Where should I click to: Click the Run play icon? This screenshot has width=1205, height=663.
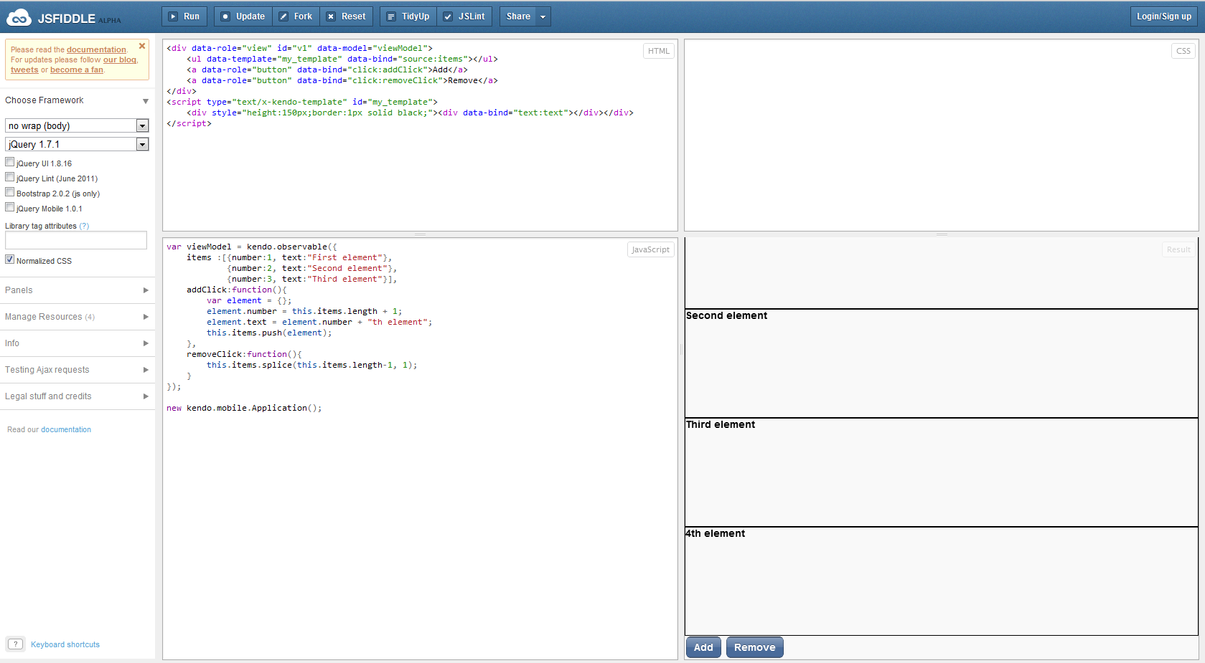173,16
